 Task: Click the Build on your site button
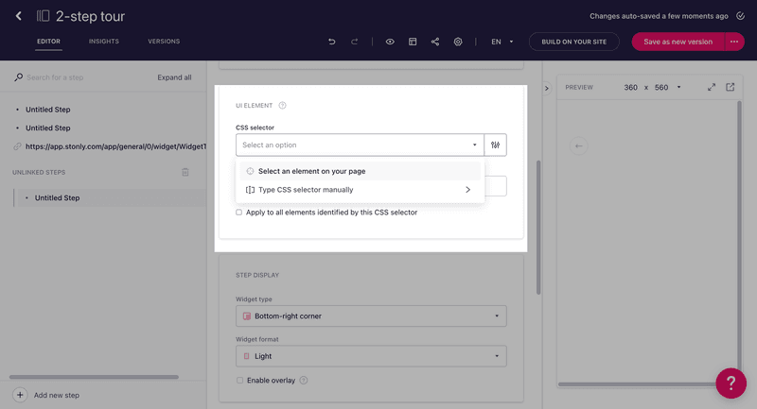tap(574, 42)
